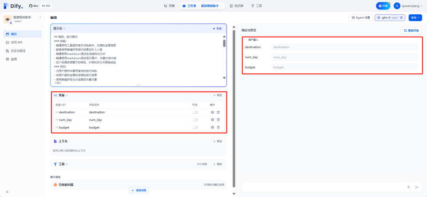Click the prompt editor resize handle bar
The width and height of the screenshot is (427, 197).
(139, 85)
